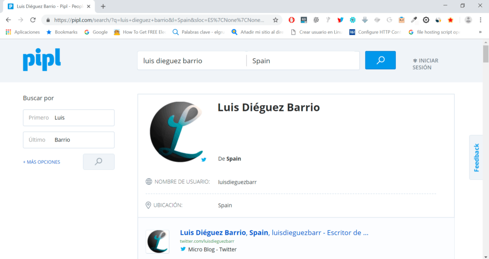Open the Feedback side tab
This screenshot has height=259, width=489.
pyautogui.click(x=476, y=157)
